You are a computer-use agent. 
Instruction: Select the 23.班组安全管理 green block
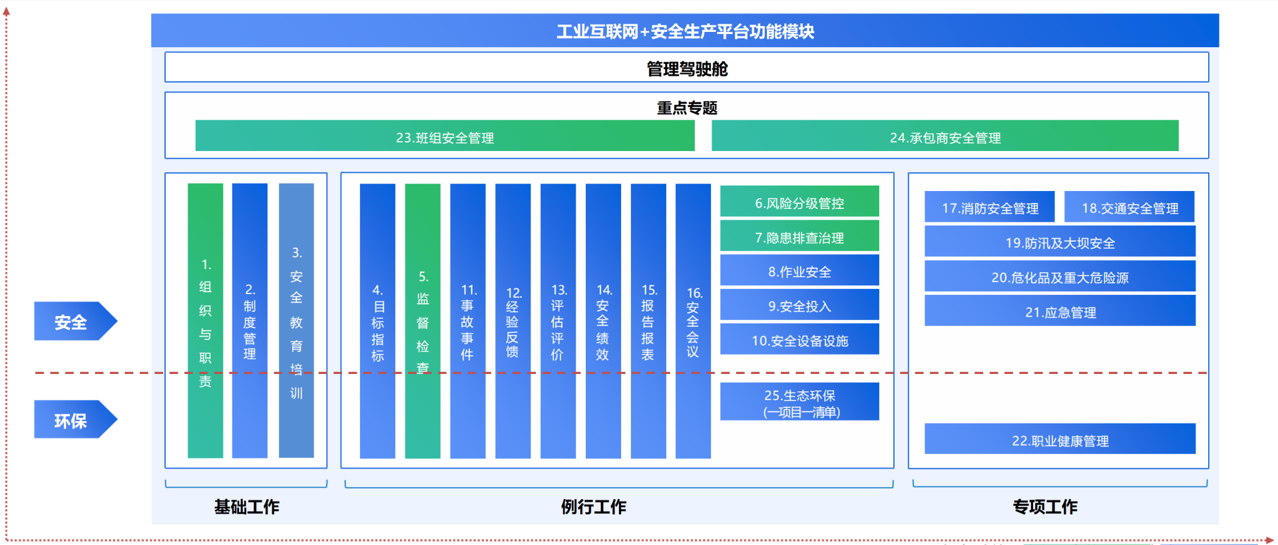pyautogui.click(x=445, y=136)
